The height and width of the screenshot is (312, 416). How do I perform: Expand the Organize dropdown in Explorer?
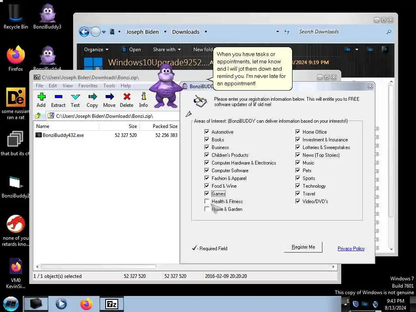point(96,50)
